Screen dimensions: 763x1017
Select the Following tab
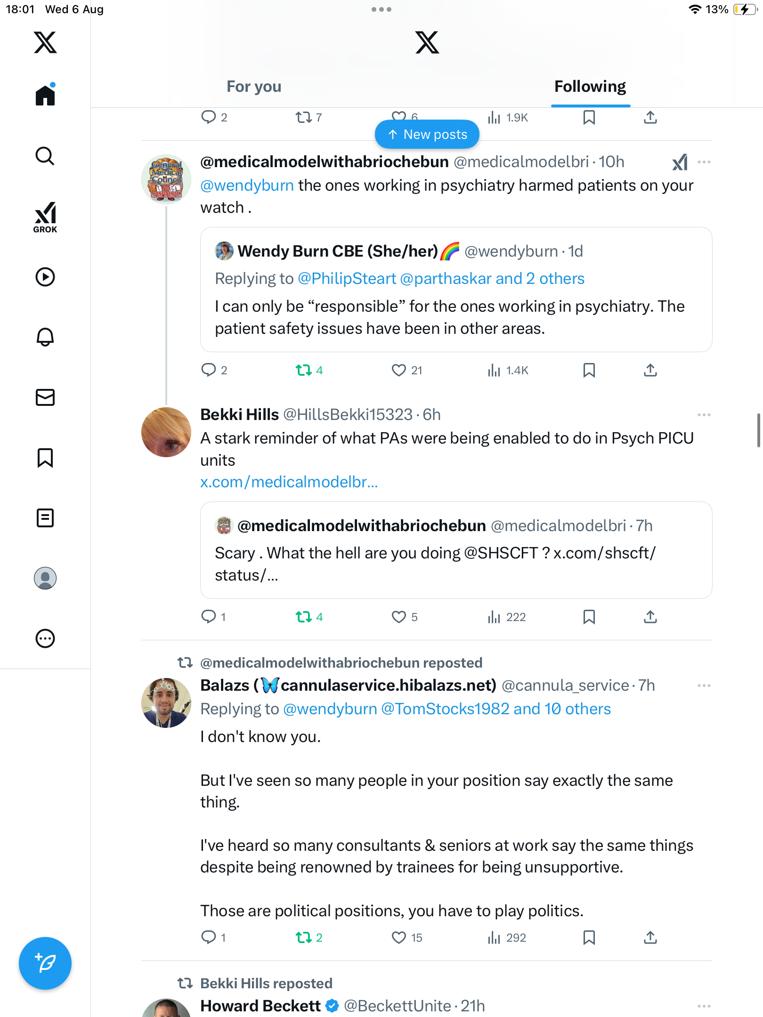(x=590, y=87)
